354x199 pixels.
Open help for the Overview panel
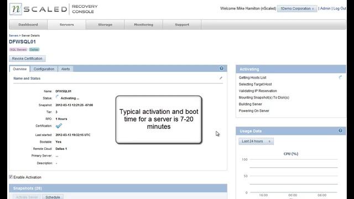tap(221, 69)
